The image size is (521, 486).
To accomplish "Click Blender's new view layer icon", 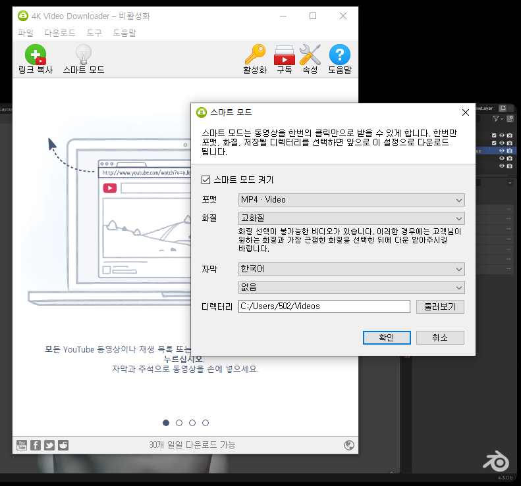I will (503, 108).
